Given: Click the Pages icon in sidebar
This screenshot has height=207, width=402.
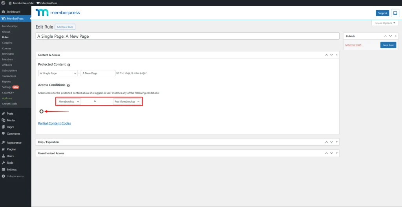Looking at the screenshot, I should [x=3, y=127].
